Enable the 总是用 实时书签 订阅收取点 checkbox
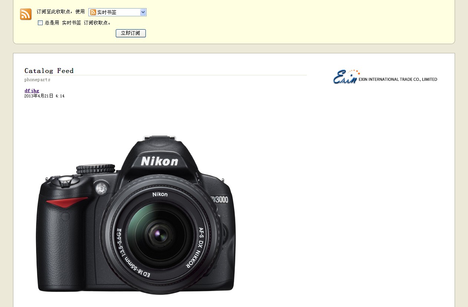The image size is (468, 307). 40,23
